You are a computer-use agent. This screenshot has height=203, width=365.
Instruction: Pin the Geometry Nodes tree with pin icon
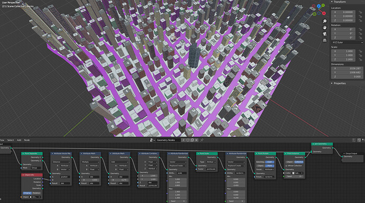tap(202, 140)
